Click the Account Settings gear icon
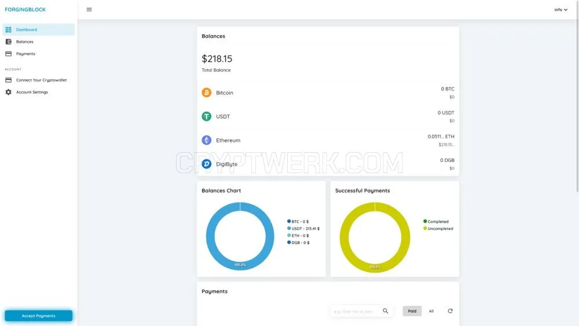Screen dimensions: 579x326 (x=9, y=92)
